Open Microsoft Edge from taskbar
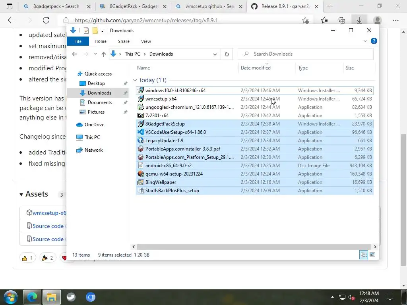 32,297
